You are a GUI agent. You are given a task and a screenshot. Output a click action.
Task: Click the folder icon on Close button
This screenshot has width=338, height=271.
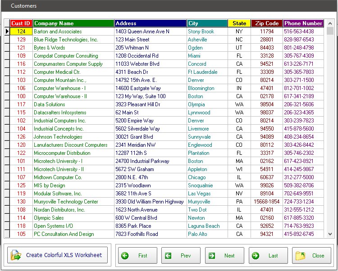[x=301, y=256]
